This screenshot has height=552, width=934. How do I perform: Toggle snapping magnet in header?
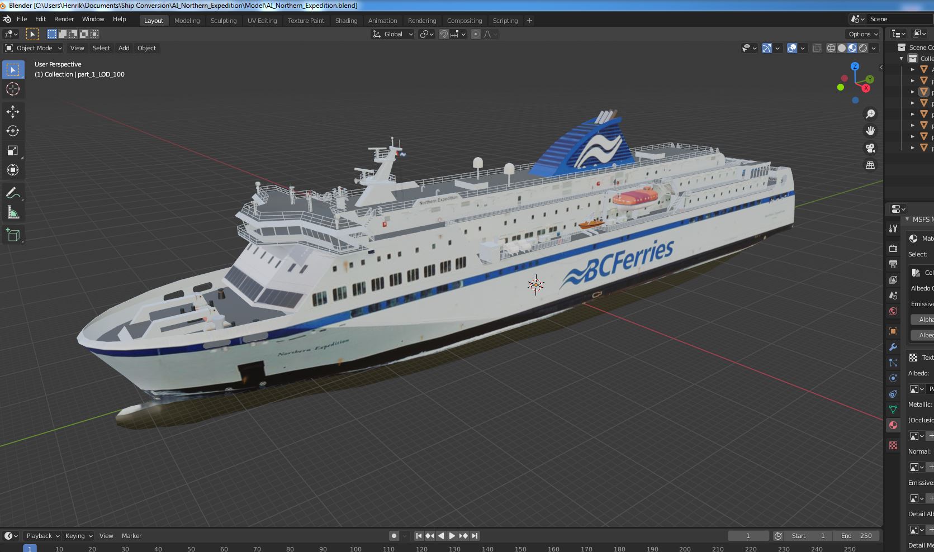coord(444,34)
